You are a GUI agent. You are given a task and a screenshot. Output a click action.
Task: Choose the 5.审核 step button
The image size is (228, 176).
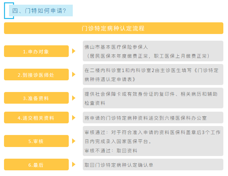point(36,141)
